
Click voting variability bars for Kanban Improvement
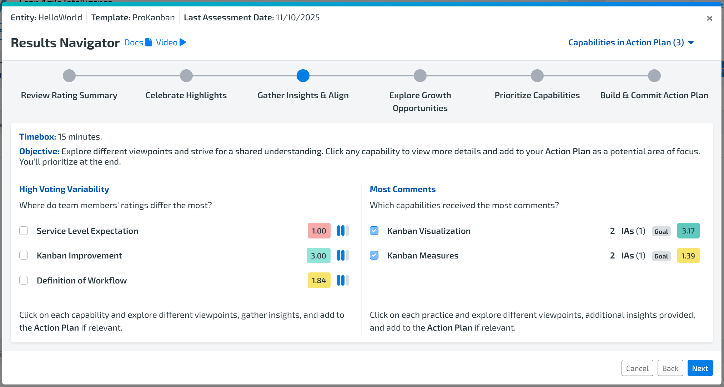click(343, 256)
